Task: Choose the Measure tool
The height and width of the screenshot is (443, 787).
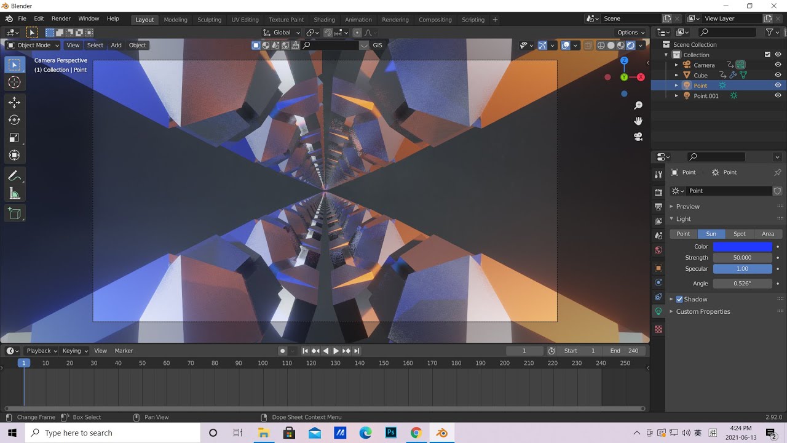Action: pos(15,194)
